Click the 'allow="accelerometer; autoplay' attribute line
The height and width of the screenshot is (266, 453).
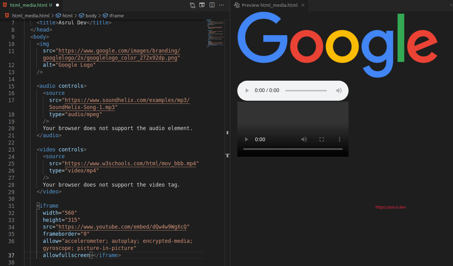point(118,241)
